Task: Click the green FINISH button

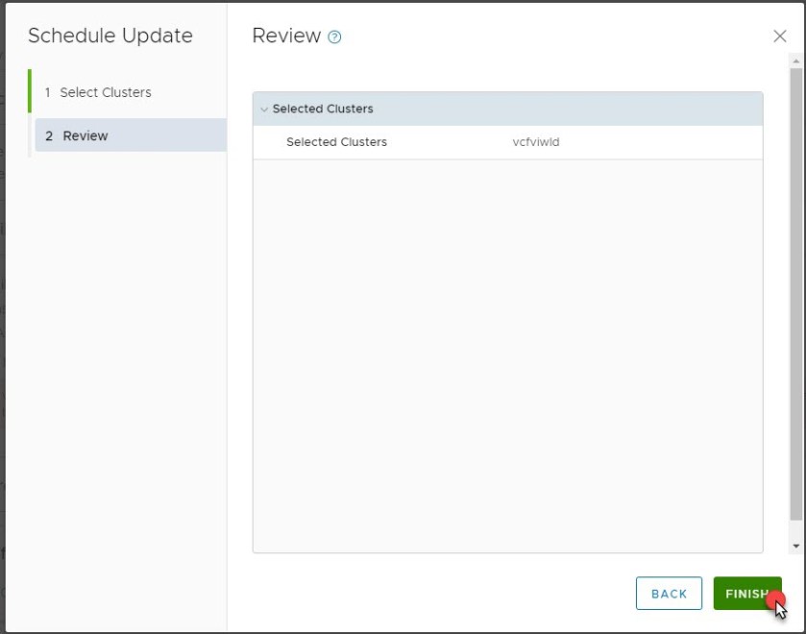Action: (746, 594)
